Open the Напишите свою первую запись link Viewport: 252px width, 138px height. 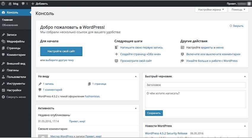(x=141, y=47)
